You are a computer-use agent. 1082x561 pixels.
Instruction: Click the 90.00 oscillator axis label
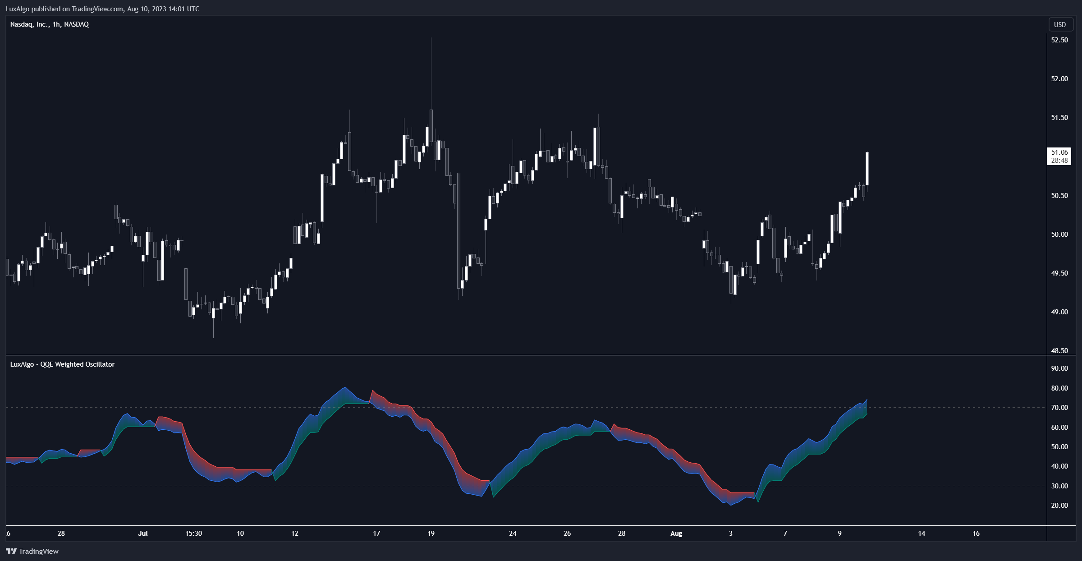(x=1059, y=368)
